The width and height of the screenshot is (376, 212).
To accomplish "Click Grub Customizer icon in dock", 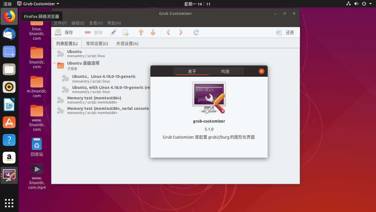I will 9,175.
